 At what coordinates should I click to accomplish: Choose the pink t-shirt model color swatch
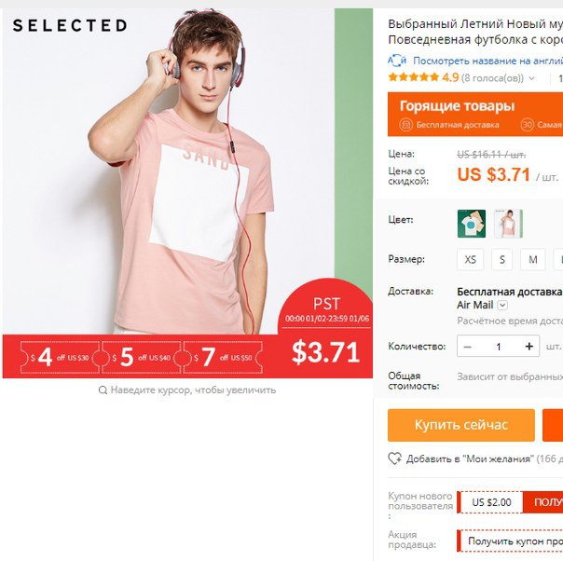[x=508, y=224]
